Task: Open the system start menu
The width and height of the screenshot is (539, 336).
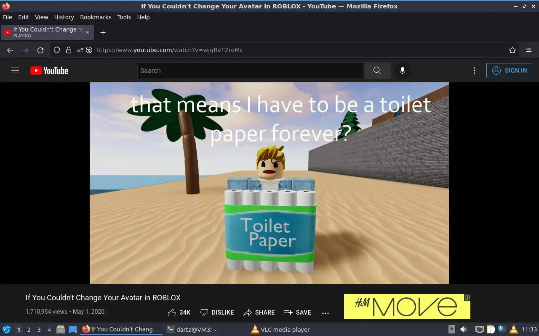Action: click(x=7, y=329)
